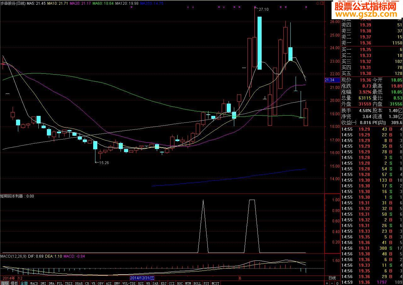
Task: Select the BRAR indicator tab
Action: (79, 283)
